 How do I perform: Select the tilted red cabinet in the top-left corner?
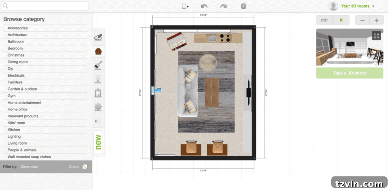(177, 42)
